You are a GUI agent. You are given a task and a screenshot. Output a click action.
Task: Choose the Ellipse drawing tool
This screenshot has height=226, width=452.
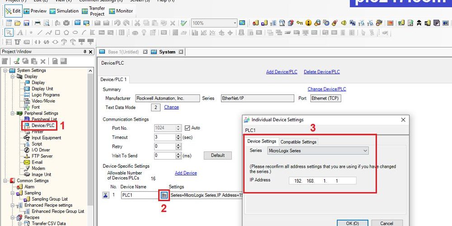(x=75, y=33)
